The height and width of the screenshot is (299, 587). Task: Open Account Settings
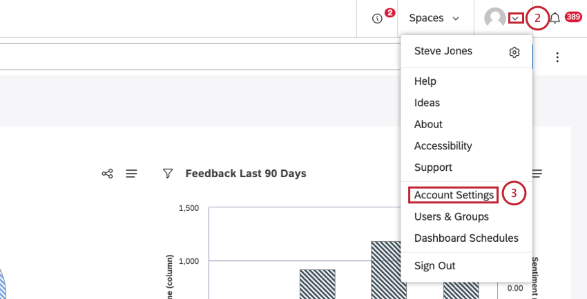click(x=454, y=195)
